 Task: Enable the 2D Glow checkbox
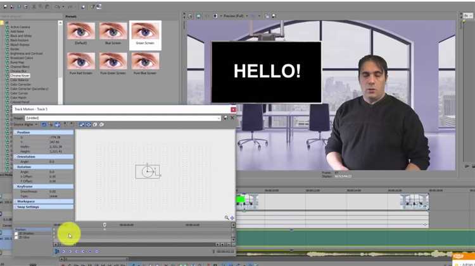16,238
